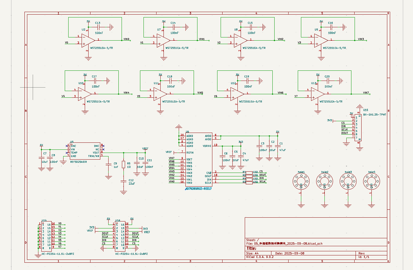413x270 pixels.
Task: Select the hole2 mounting hole symbol
Action: coord(324,182)
